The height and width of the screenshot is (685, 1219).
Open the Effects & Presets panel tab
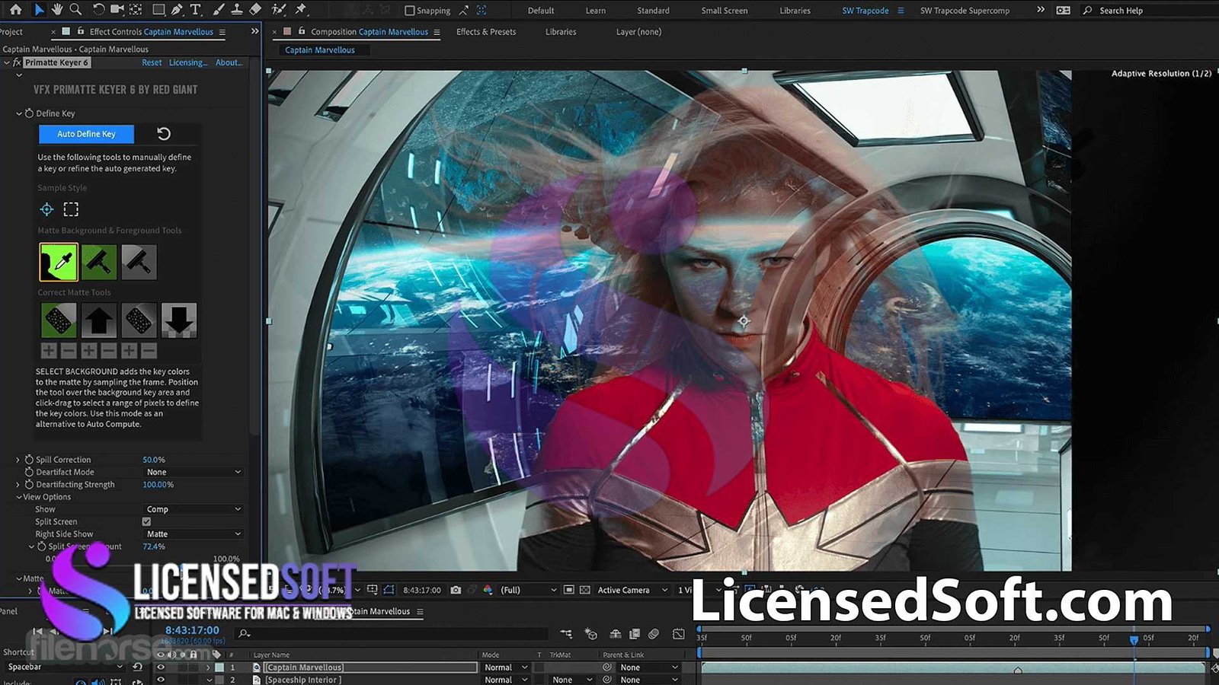click(x=486, y=32)
